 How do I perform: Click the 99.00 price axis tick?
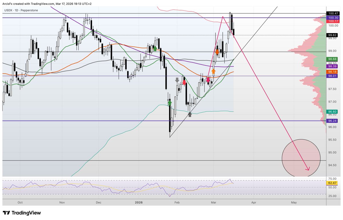tap(332, 51)
